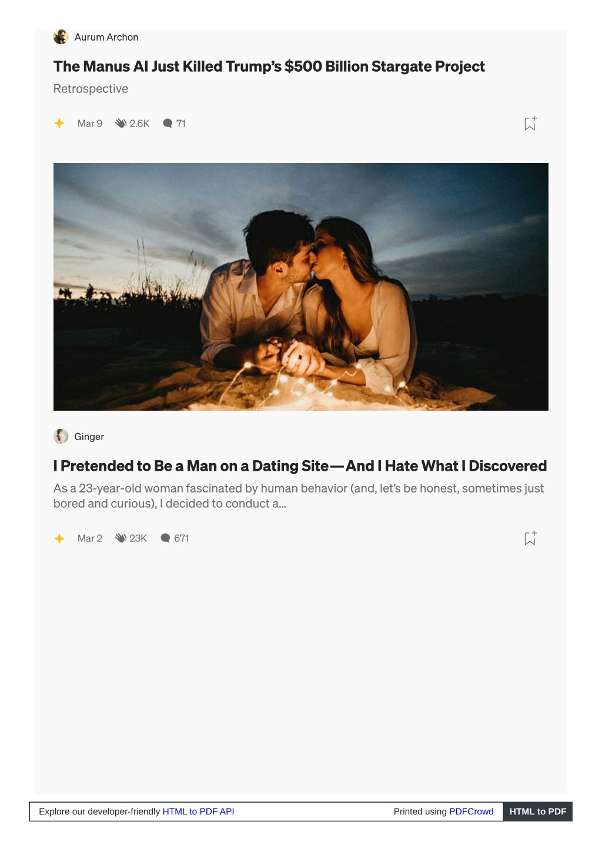Open author name Aurum Archon
Screen dimensions: 602x852
tap(106, 37)
